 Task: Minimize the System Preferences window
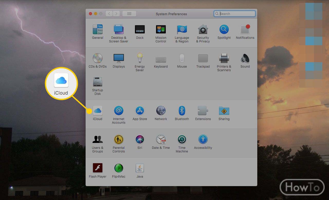(96, 14)
